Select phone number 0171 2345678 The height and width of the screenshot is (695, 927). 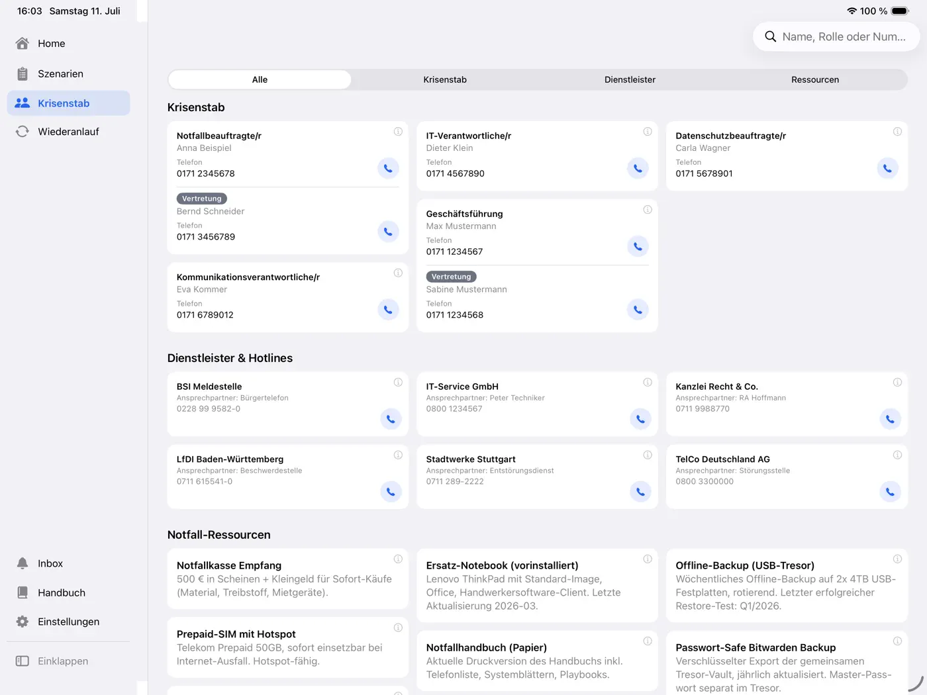pos(206,173)
